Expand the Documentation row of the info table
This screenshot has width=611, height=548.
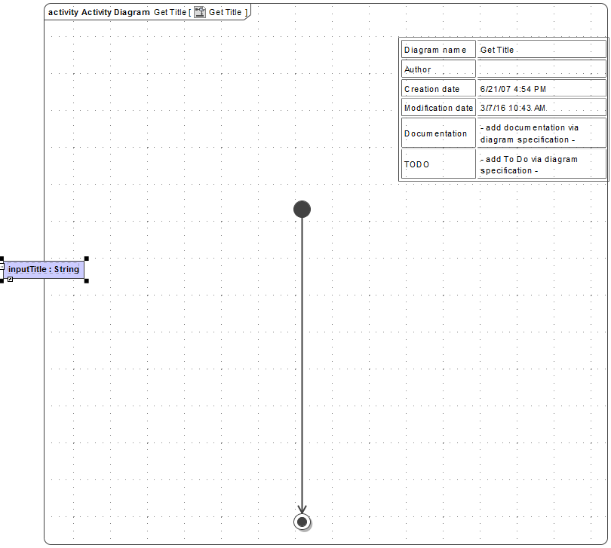[438, 133]
